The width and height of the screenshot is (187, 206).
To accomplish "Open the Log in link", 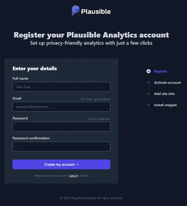I will (73, 176).
